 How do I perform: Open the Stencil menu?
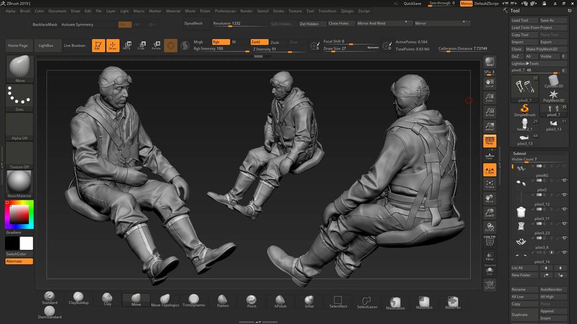coord(262,11)
